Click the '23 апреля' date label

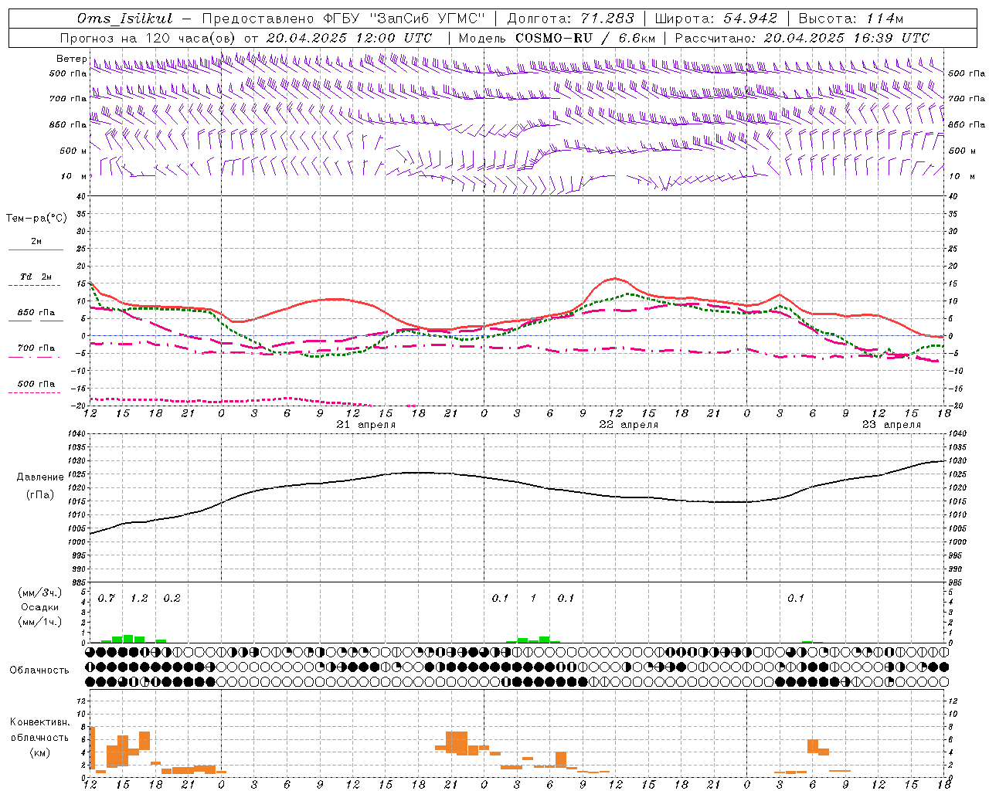892,425
